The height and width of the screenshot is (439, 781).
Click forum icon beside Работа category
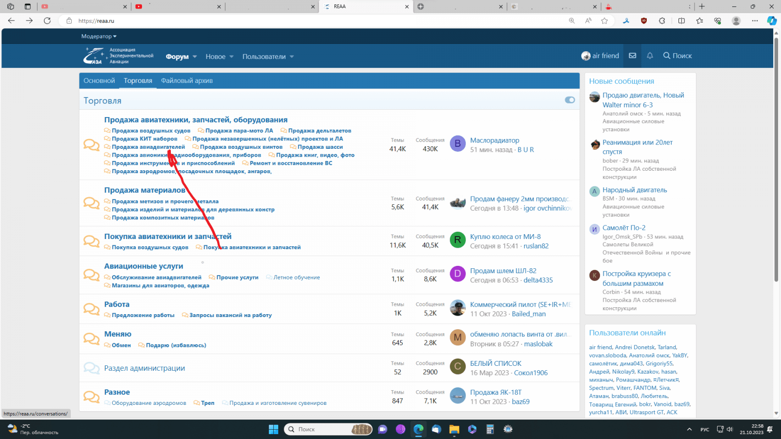(x=91, y=309)
